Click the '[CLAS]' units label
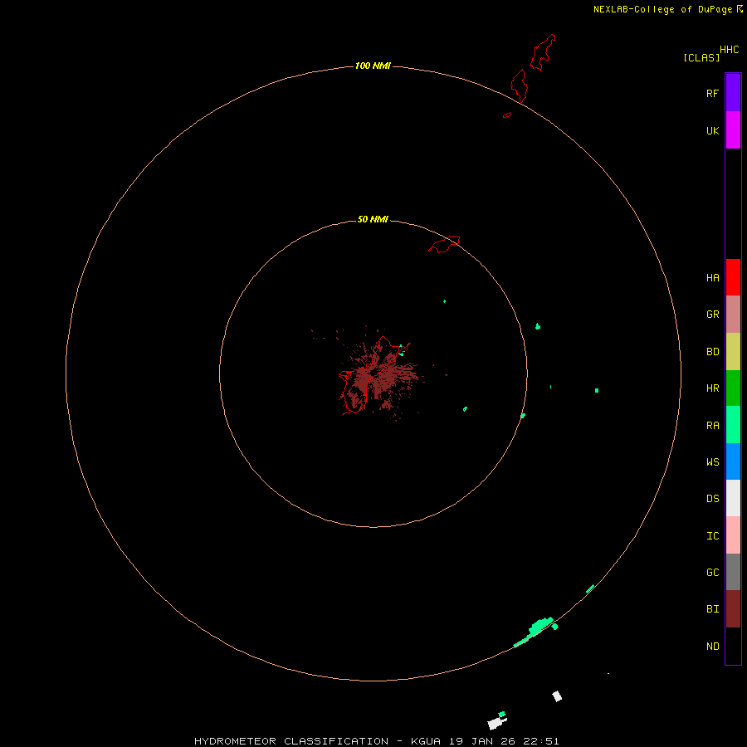The height and width of the screenshot is (747, 747). tap(701, 58)
